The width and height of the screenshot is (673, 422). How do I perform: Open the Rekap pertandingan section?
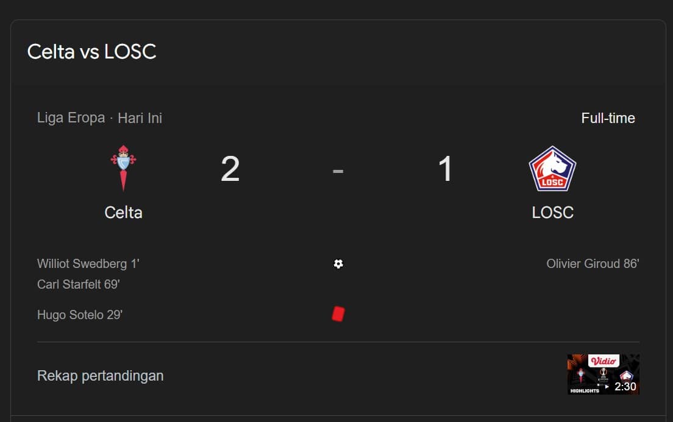tap(101, 376)
